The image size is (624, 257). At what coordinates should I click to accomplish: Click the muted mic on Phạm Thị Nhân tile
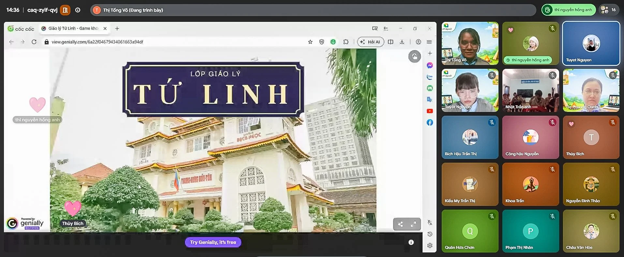(x=552, y=216)
